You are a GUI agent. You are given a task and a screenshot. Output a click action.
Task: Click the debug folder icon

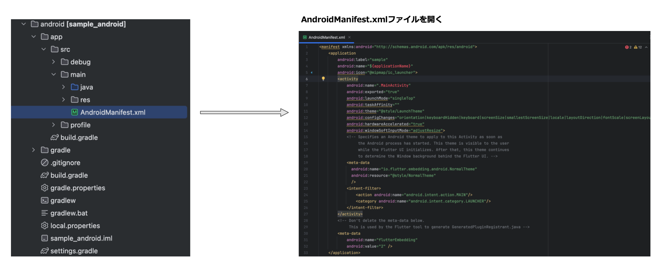(65, 62)
